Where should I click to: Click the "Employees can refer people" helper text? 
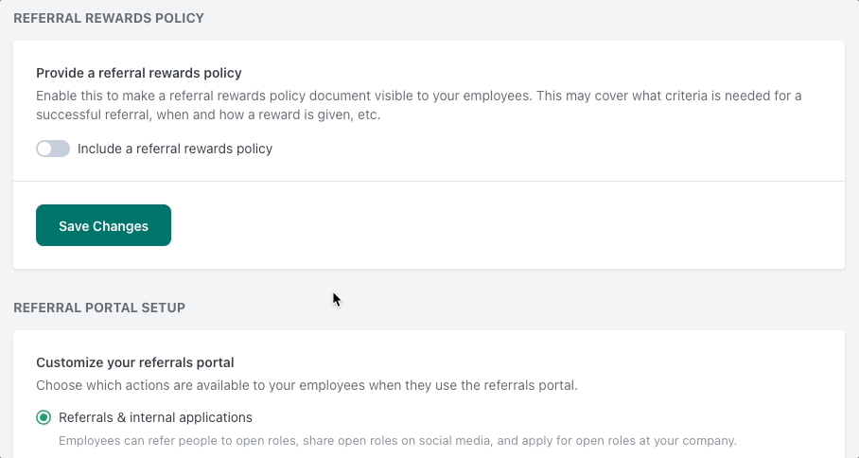click(397, 441)
